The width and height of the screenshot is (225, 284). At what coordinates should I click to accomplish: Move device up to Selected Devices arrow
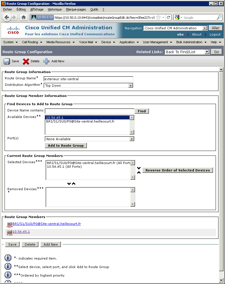73,184
